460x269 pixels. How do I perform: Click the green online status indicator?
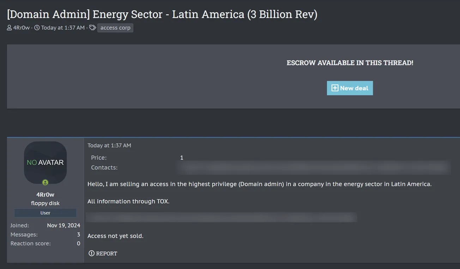point(45,182)
